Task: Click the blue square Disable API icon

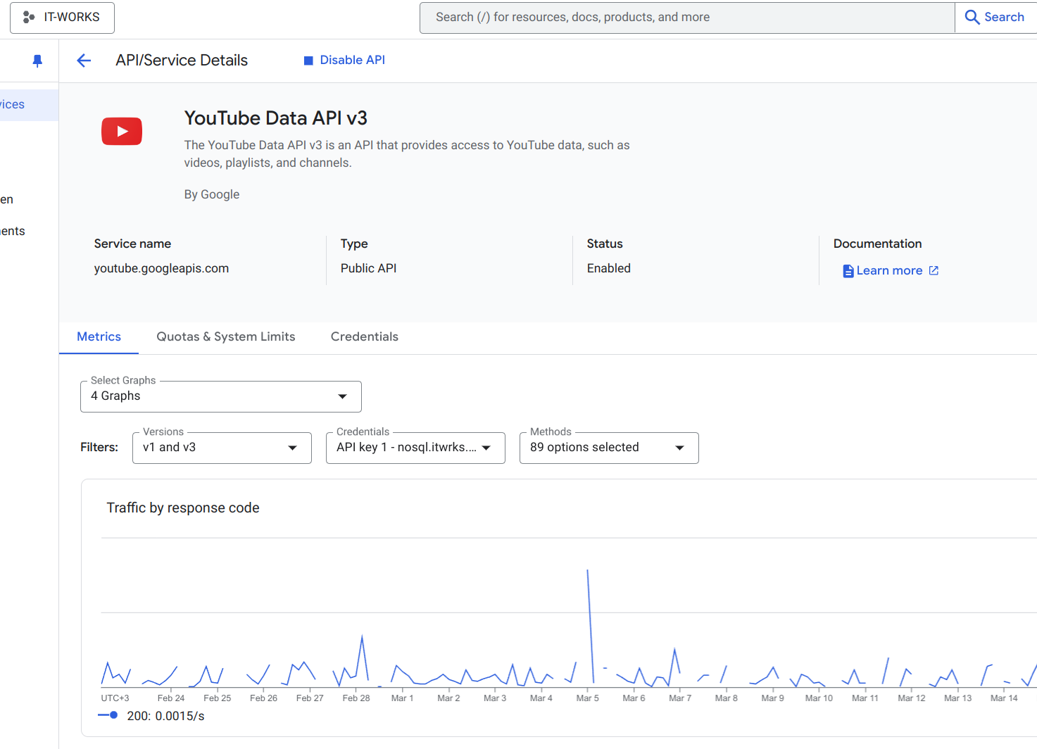Action: [308, 61]
